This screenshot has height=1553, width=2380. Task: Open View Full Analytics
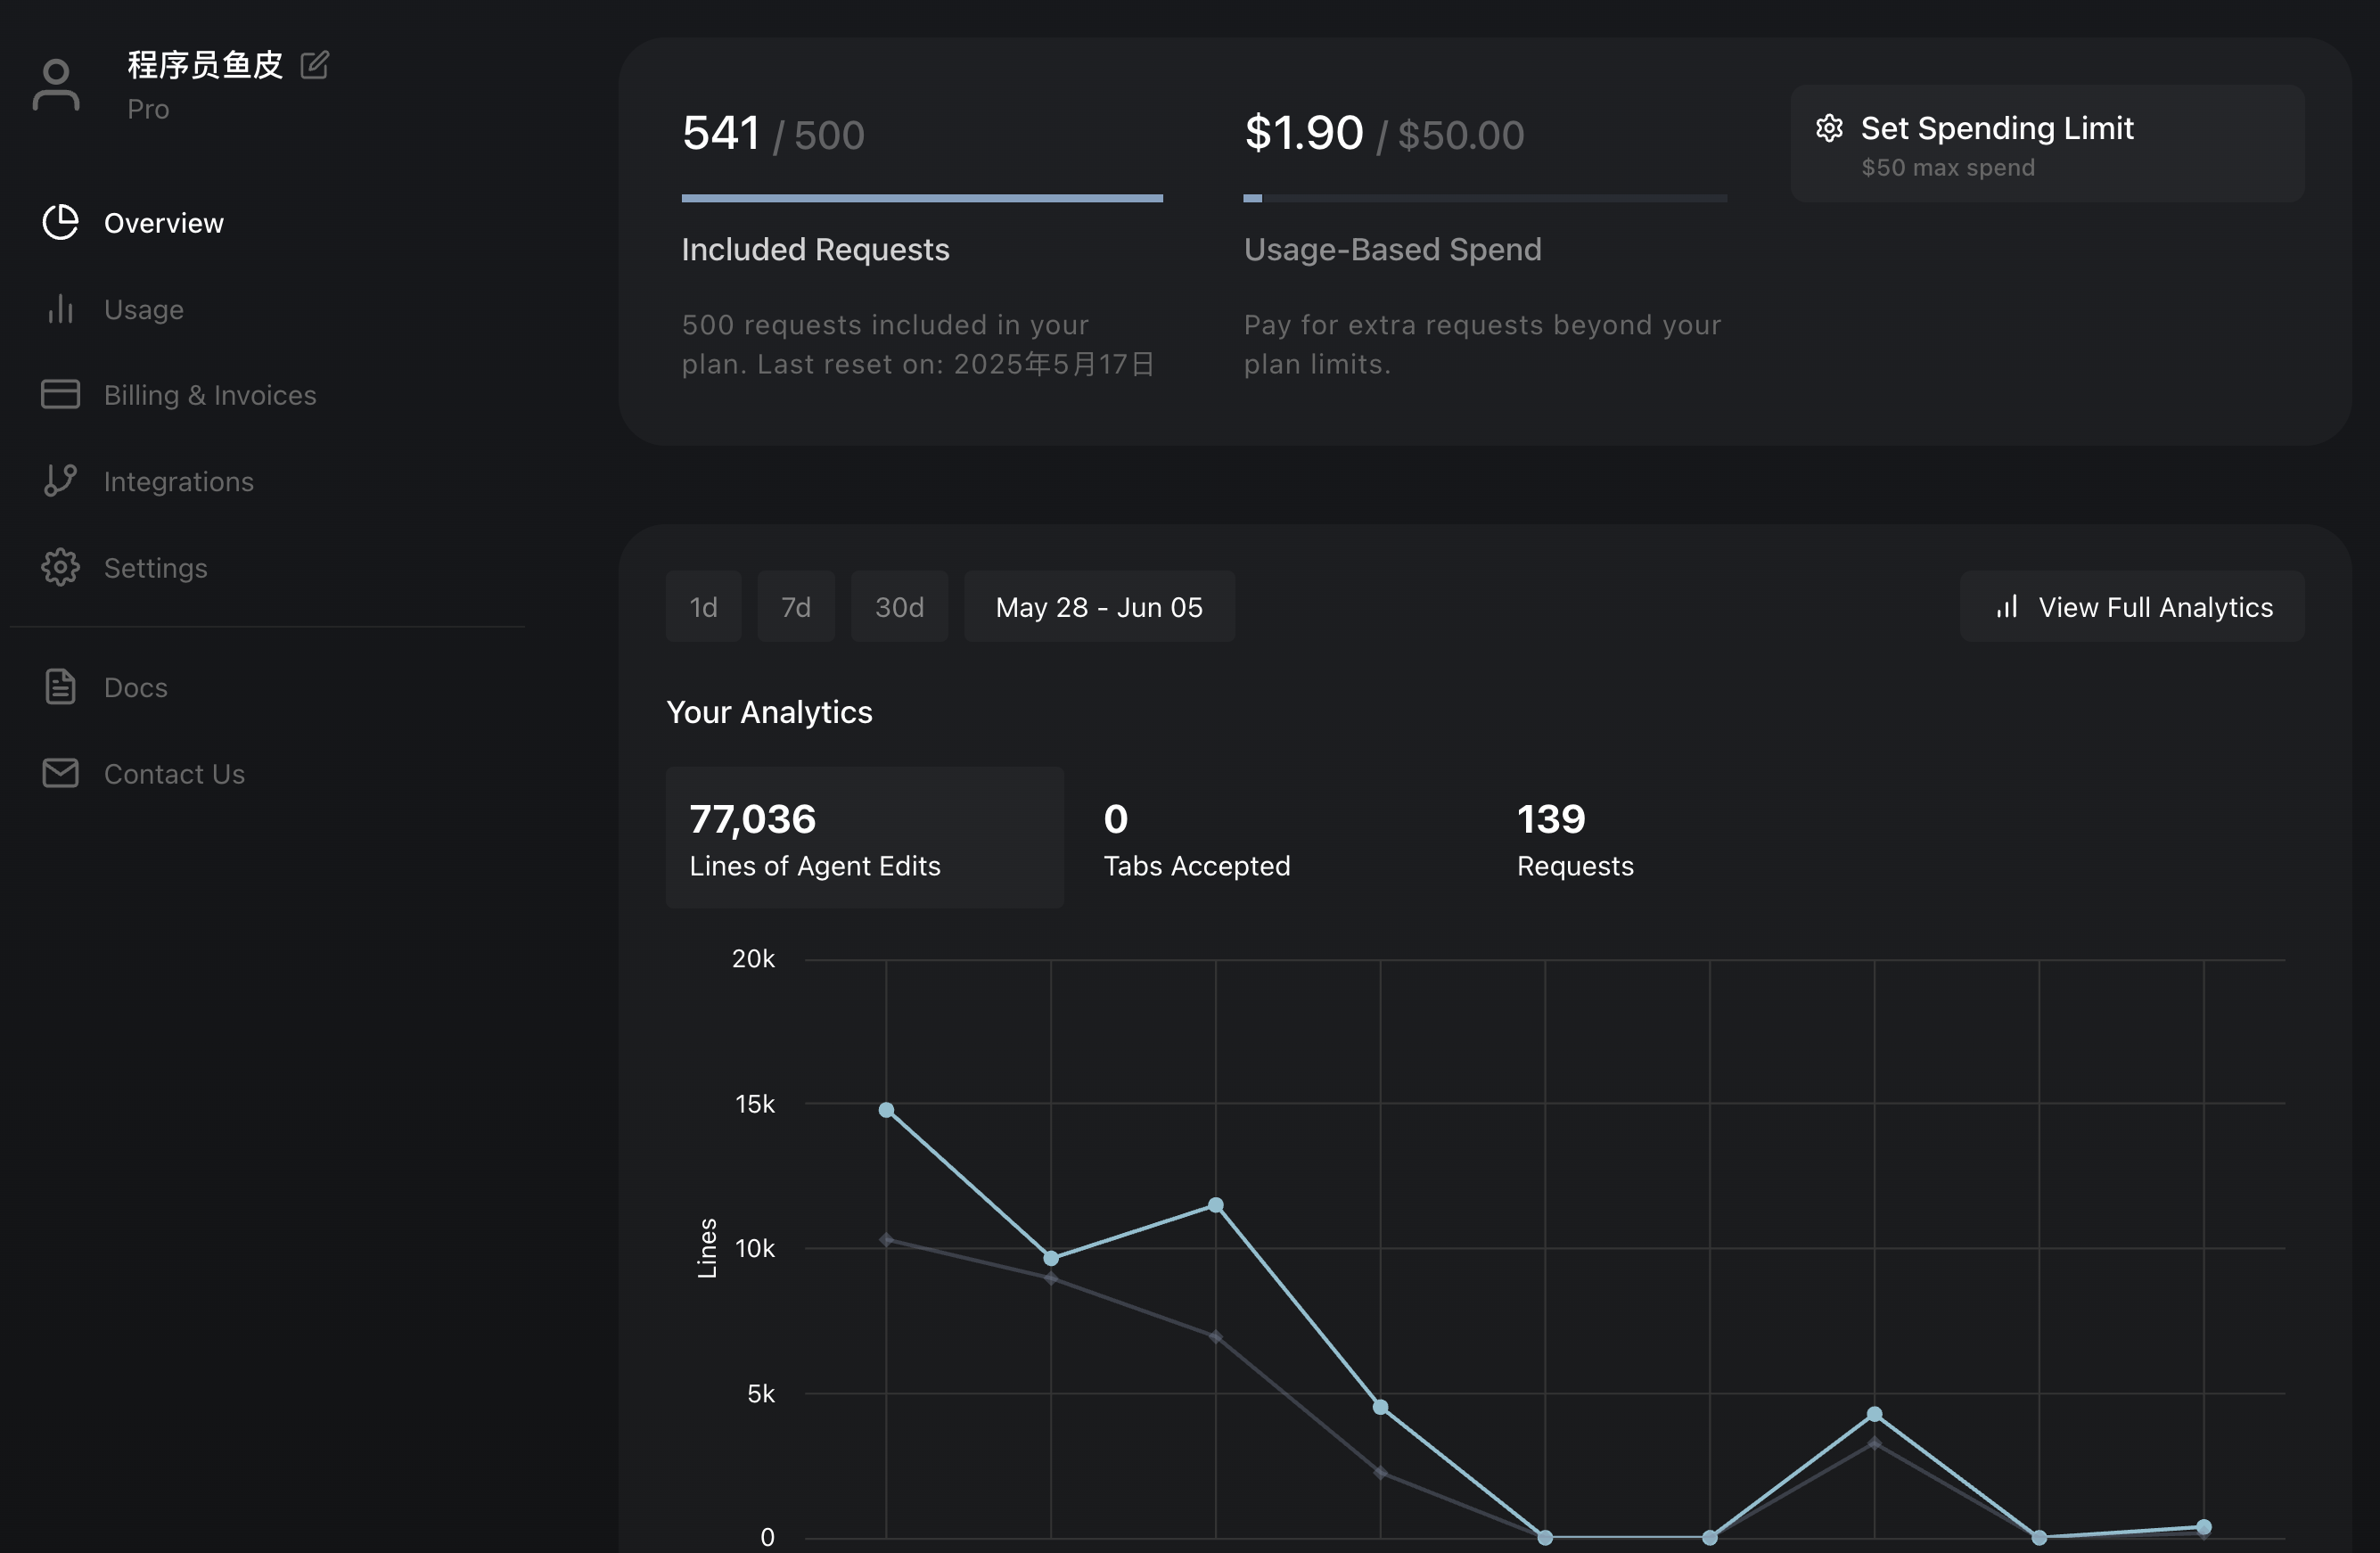pos(2132,607)
